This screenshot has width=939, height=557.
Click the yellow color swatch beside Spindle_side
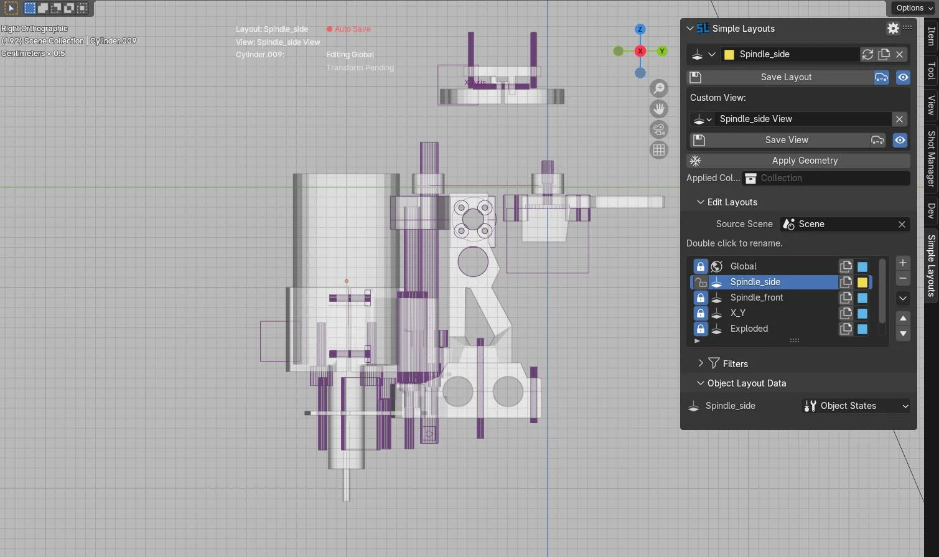point(729,54)
